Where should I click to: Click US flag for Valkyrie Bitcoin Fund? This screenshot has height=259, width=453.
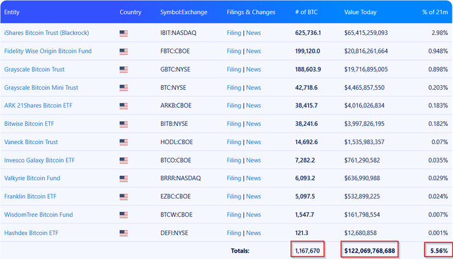[124, 178]
